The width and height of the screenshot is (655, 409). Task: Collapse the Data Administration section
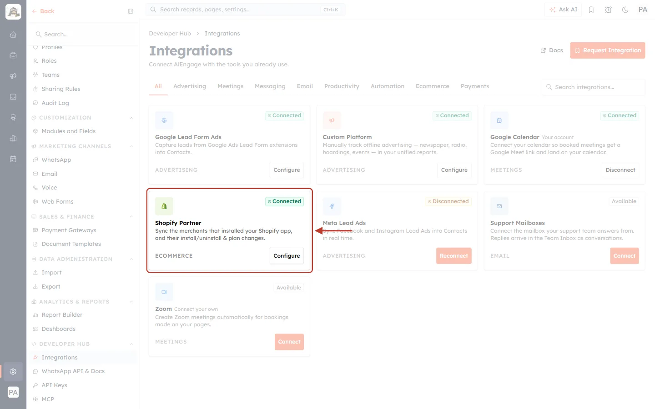click(x=131, y=259)
